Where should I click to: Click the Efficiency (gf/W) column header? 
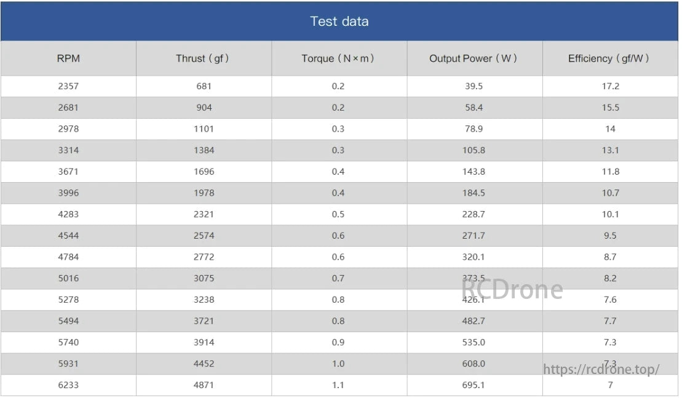(609, 58)
